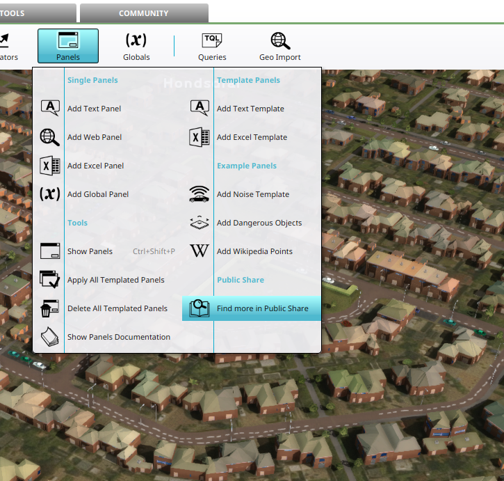Click the Add Global Panel (x) icon
The width and height of the screenshot is (504, 481).
[x=49, y=194]
